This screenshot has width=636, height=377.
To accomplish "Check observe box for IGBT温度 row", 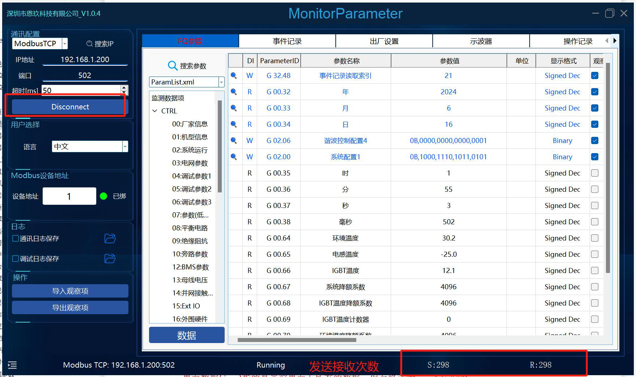I will [x=595, y=270].
